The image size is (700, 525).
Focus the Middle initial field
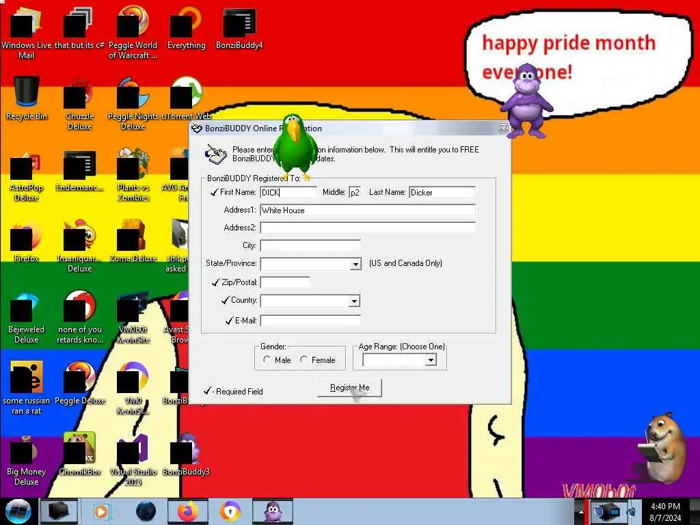(x=355, y=192)
